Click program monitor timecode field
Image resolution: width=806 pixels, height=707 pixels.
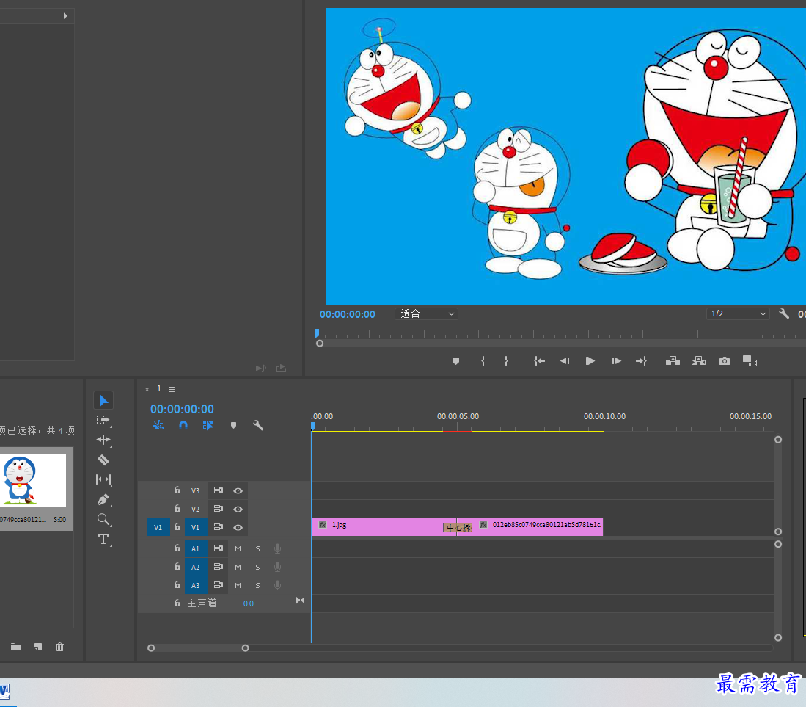pos(348,314)
